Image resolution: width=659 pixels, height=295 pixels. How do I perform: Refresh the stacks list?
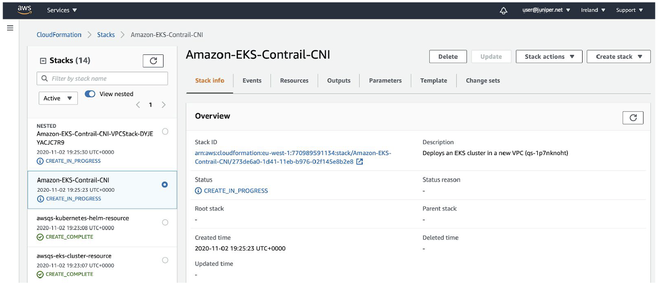pos(153,61)
